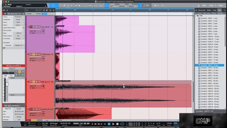Switch to the Effects browser tab

pos(209,10)
